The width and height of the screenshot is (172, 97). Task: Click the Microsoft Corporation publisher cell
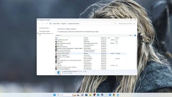tap(89, 52)
